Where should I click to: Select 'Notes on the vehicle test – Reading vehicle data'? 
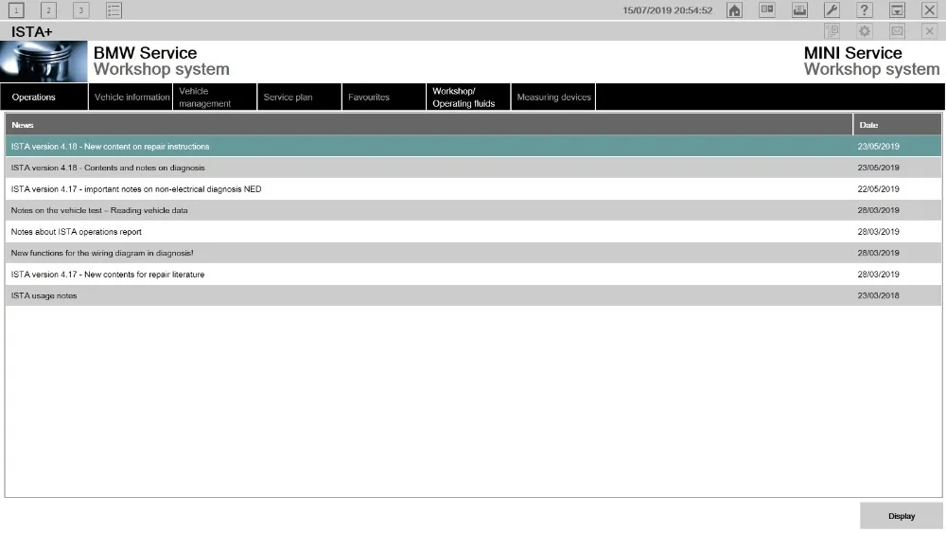pyautogui.click(x=473, y=211)
